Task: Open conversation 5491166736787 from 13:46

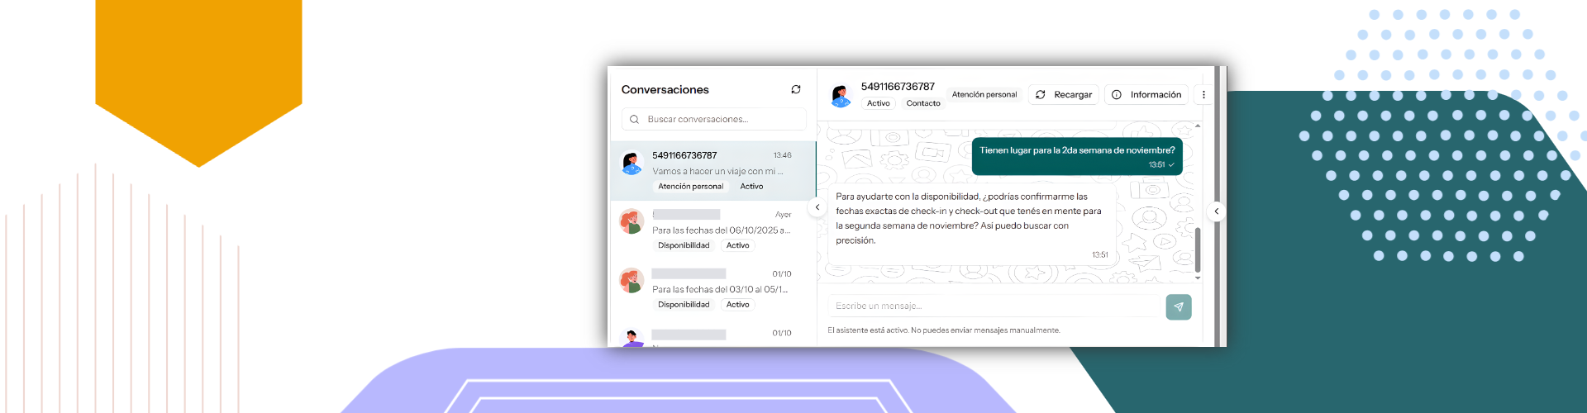Action: (713, 171)
